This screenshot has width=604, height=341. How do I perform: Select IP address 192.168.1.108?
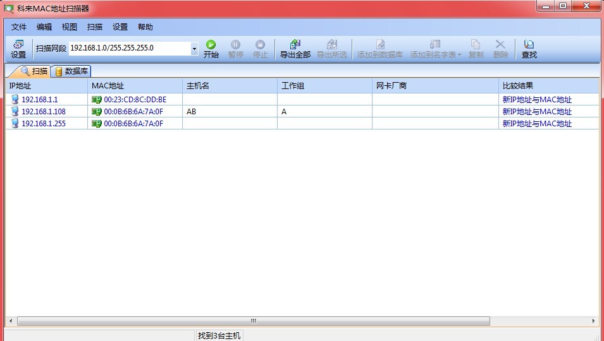[x=44, y=112]
